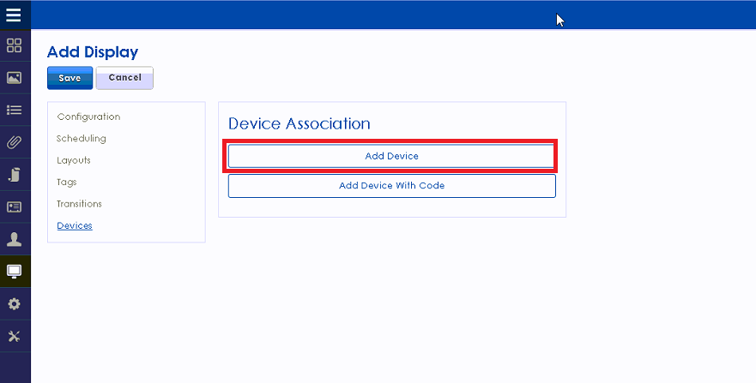Open the document page icon in sidebar

click(14, 175)
